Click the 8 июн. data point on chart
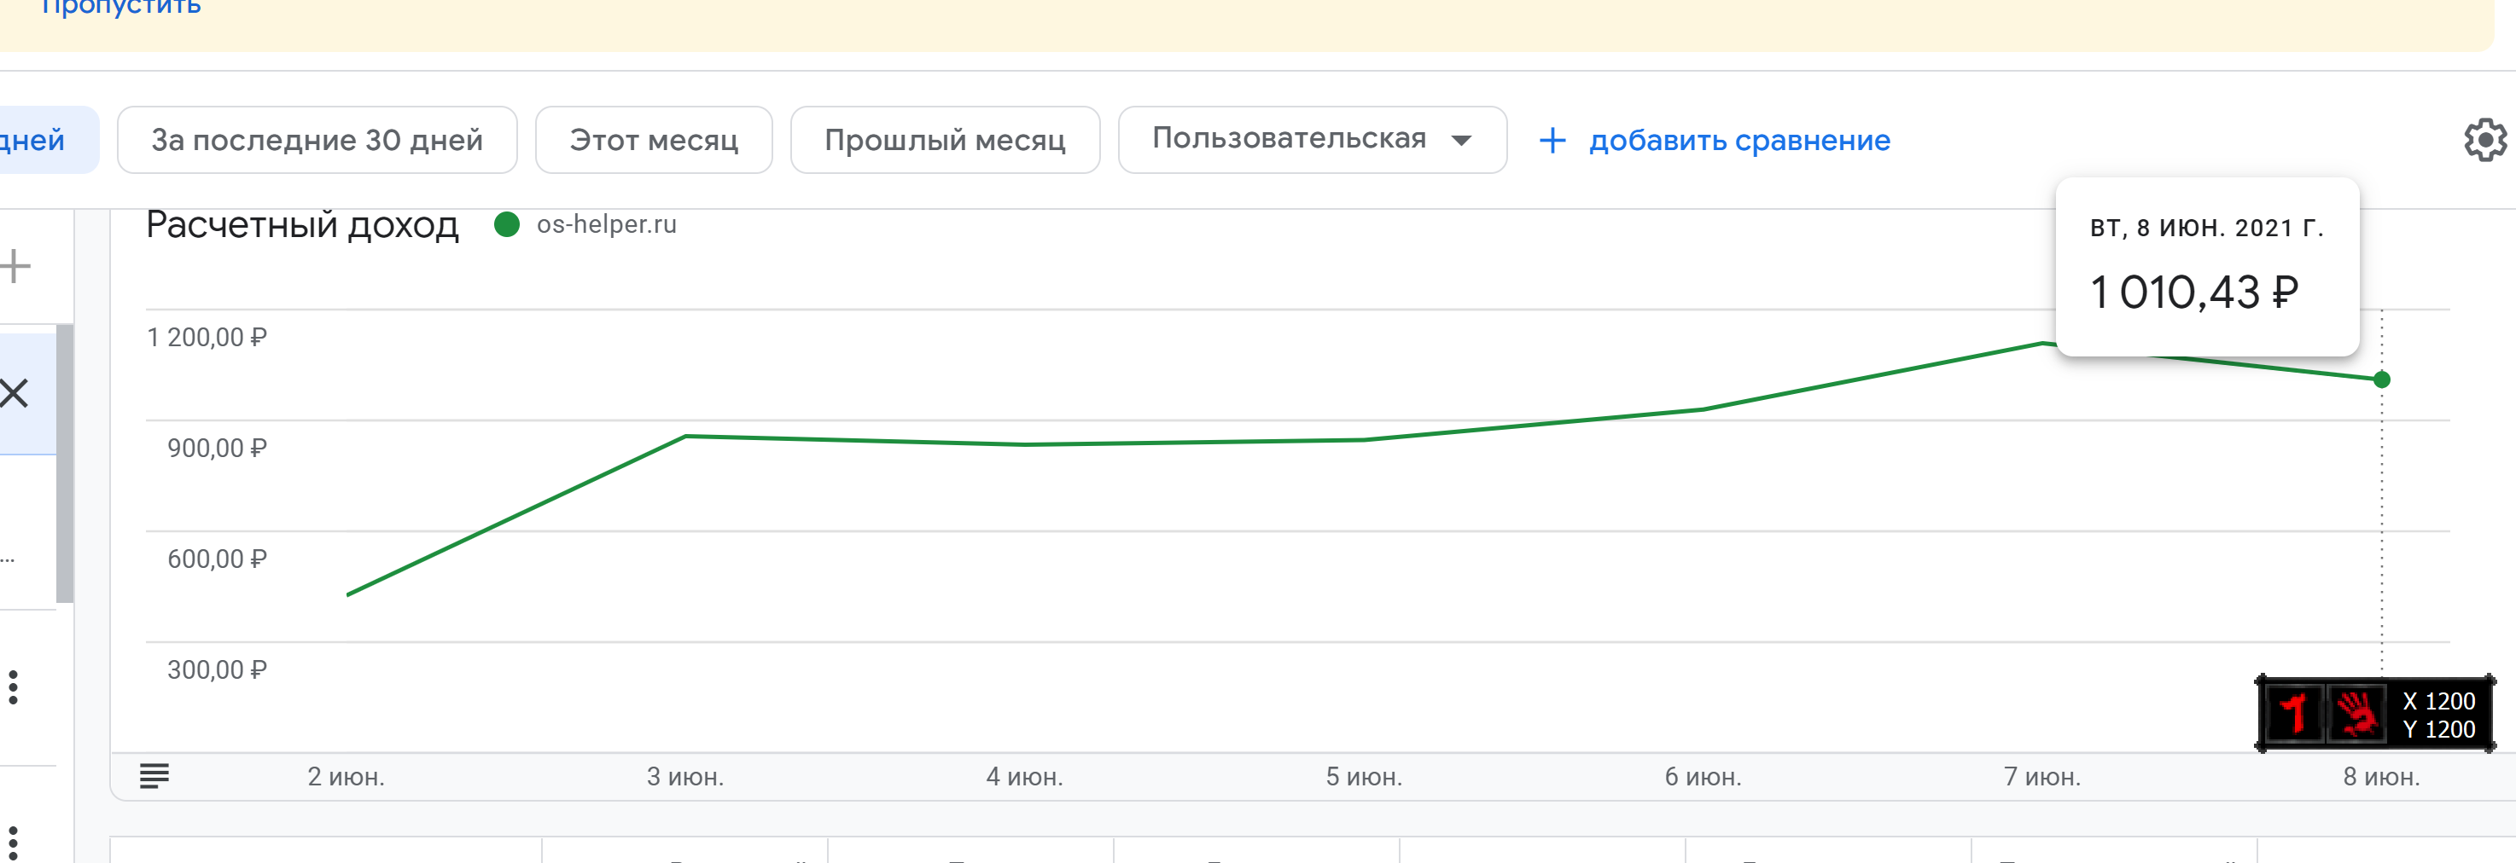The width and height of the screenshot is (2516, 863). pyautogui.click(x=2382, y=379)
